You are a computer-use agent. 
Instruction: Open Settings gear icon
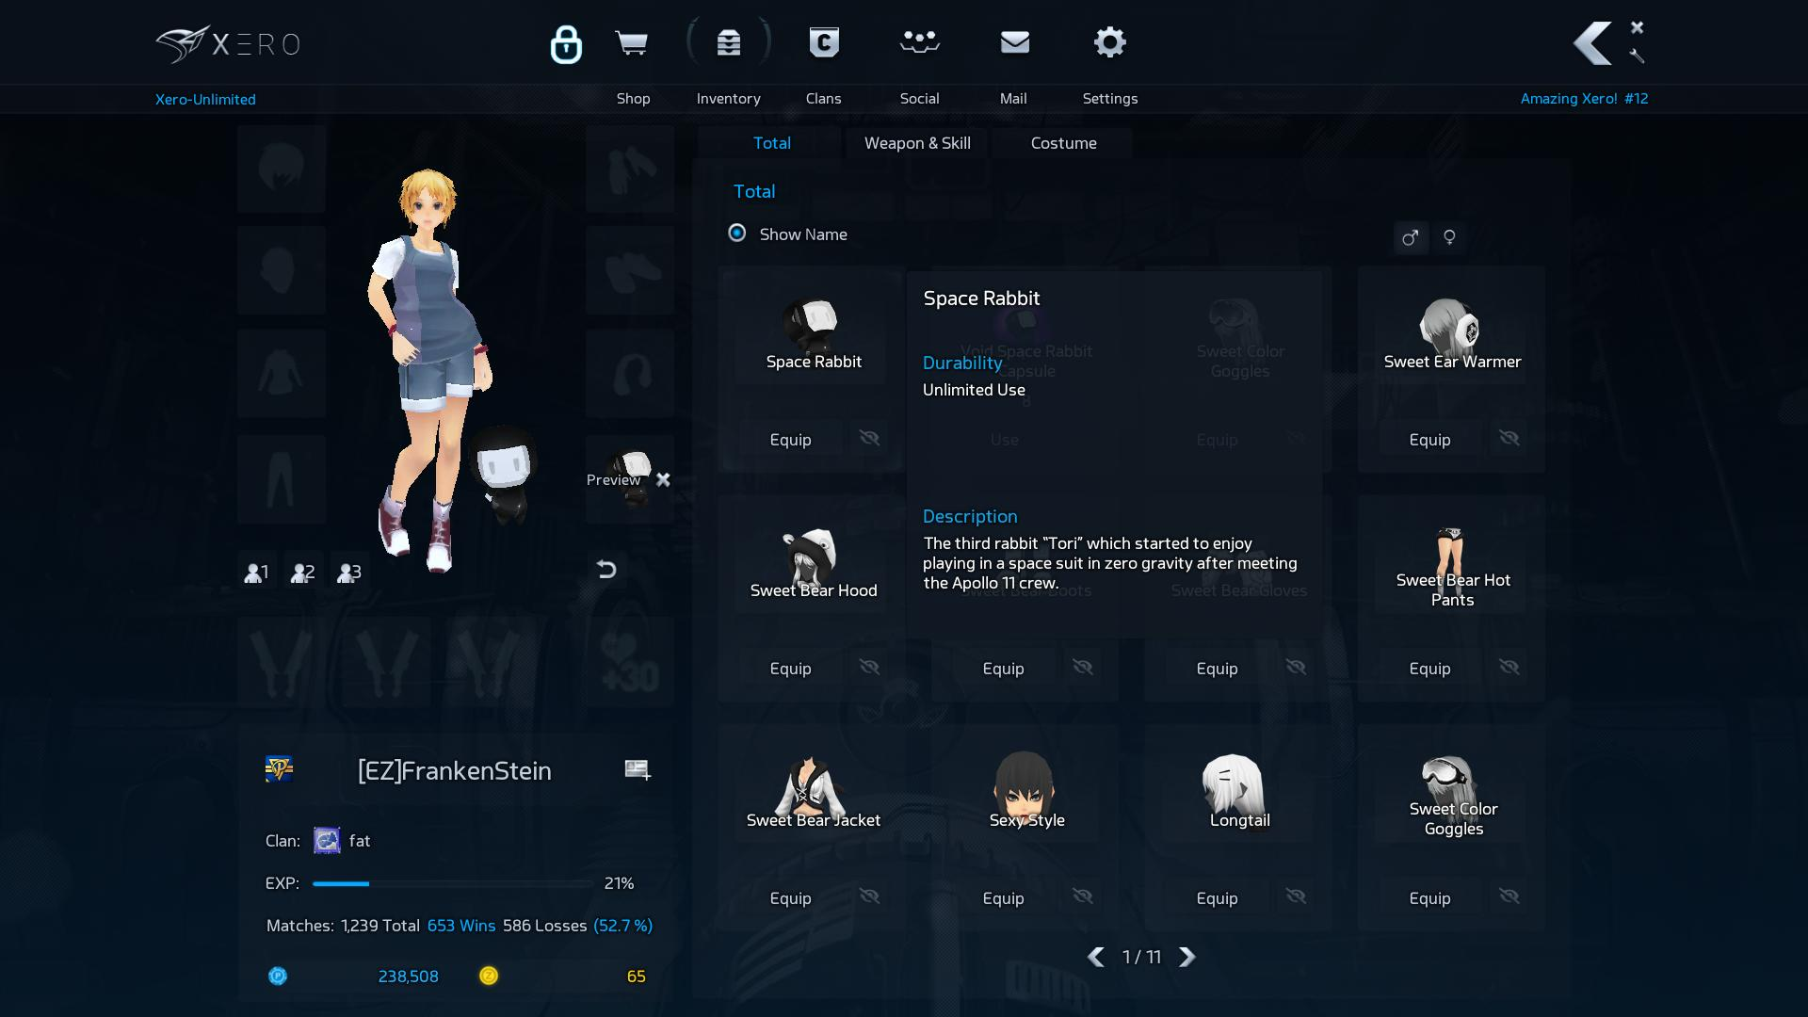pyautogui.click(x=1109, y=43)
